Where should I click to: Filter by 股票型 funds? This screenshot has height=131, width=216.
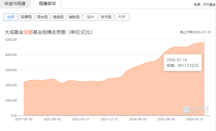[27, 17]
